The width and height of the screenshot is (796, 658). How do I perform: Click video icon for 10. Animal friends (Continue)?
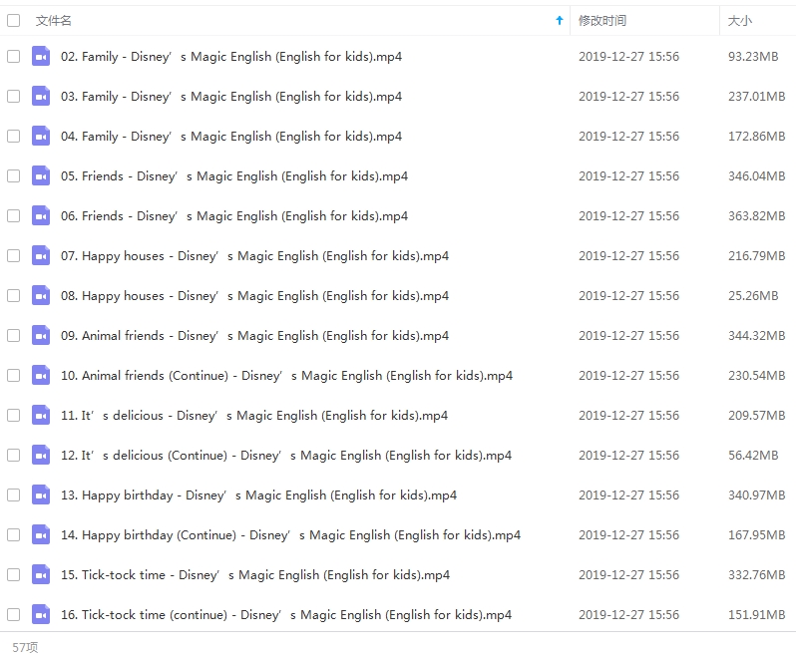click(x=41, y=376)
